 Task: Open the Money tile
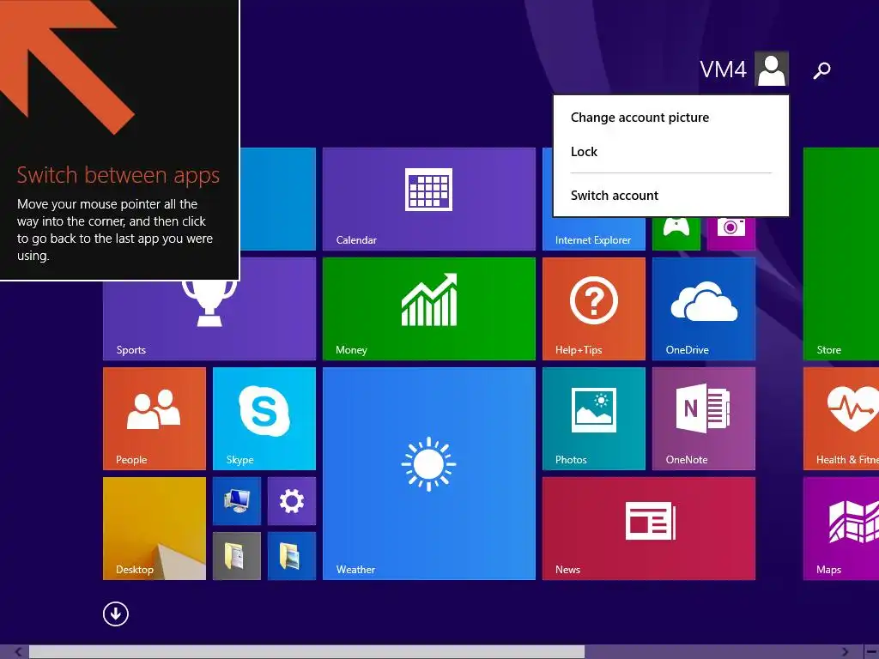(x=429, y=309)
